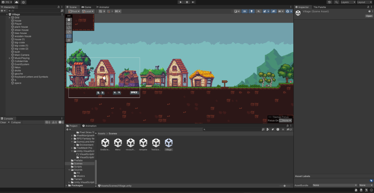Open the Clear options dropdown arrow in Console

(9, 122)
